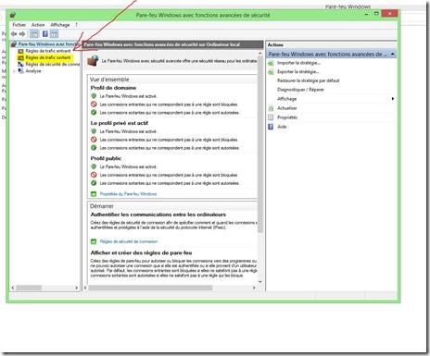Minimize the Pare-feu Windows window
This screenshot has height=356, width=430.
(366, 14)
